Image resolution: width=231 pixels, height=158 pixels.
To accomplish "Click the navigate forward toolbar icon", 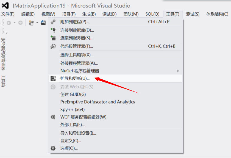I will coord(21,23).
